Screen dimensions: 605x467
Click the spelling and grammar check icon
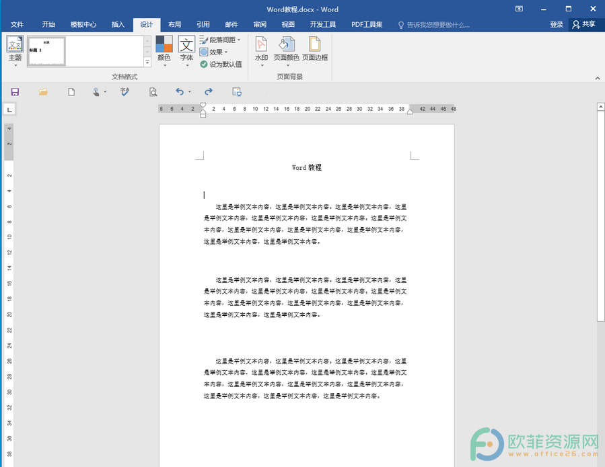[x=124, y=91]
